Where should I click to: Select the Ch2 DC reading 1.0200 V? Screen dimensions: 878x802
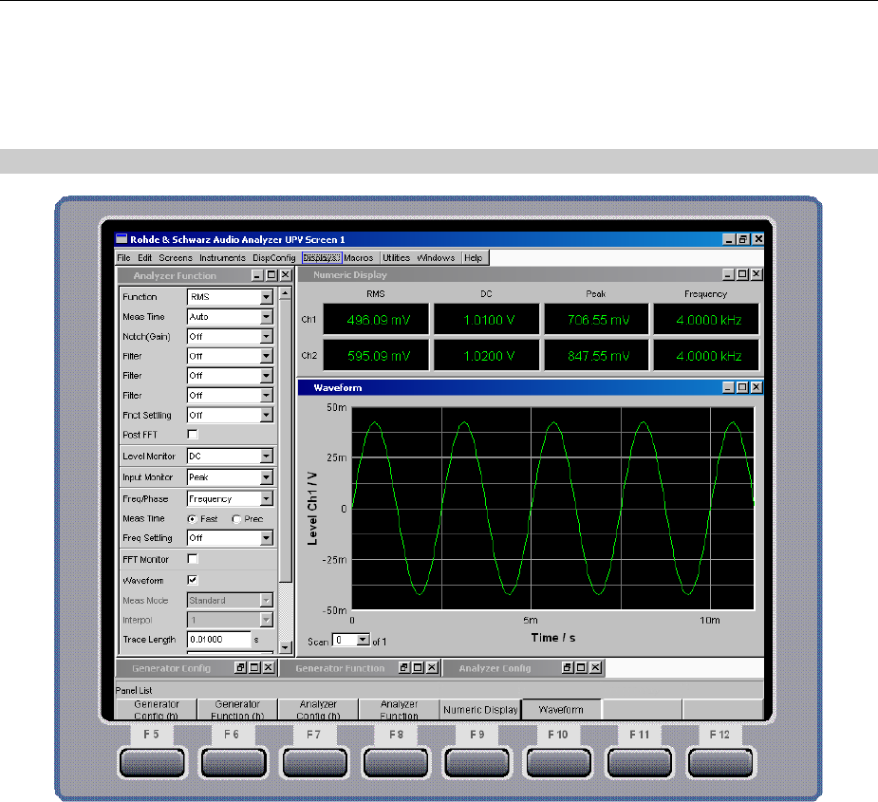[487, 356]
